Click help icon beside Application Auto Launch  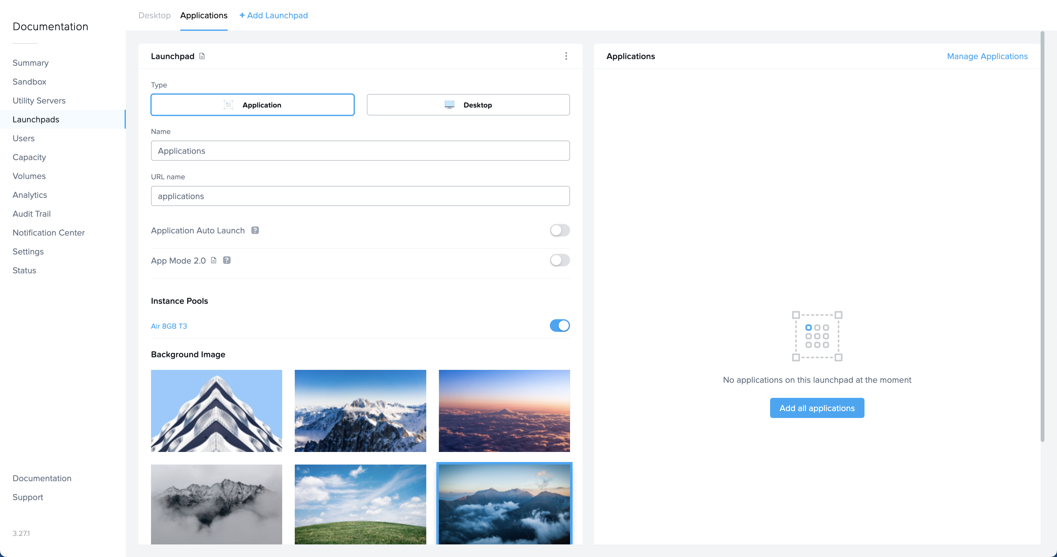pos(255,231)
